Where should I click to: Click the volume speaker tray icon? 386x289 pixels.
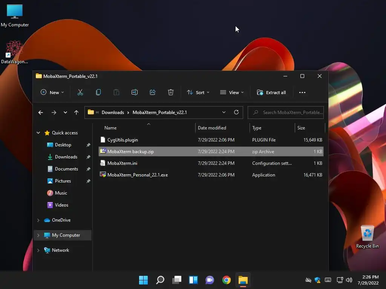pos(349,280)
